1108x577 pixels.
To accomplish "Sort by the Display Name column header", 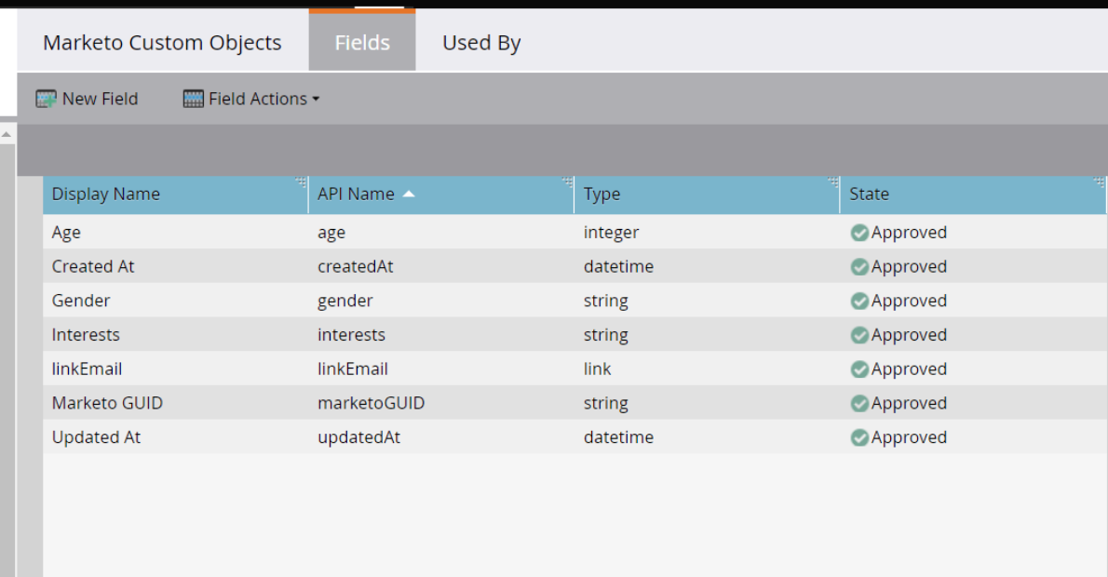I will click(x=105, y=194).
